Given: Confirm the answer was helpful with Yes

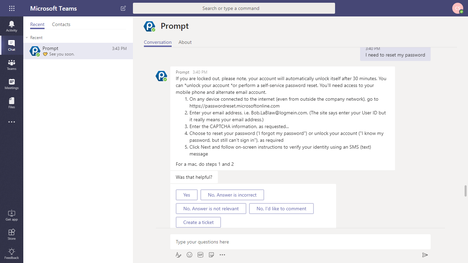Looking at the screenshot, I should (186, 195).
